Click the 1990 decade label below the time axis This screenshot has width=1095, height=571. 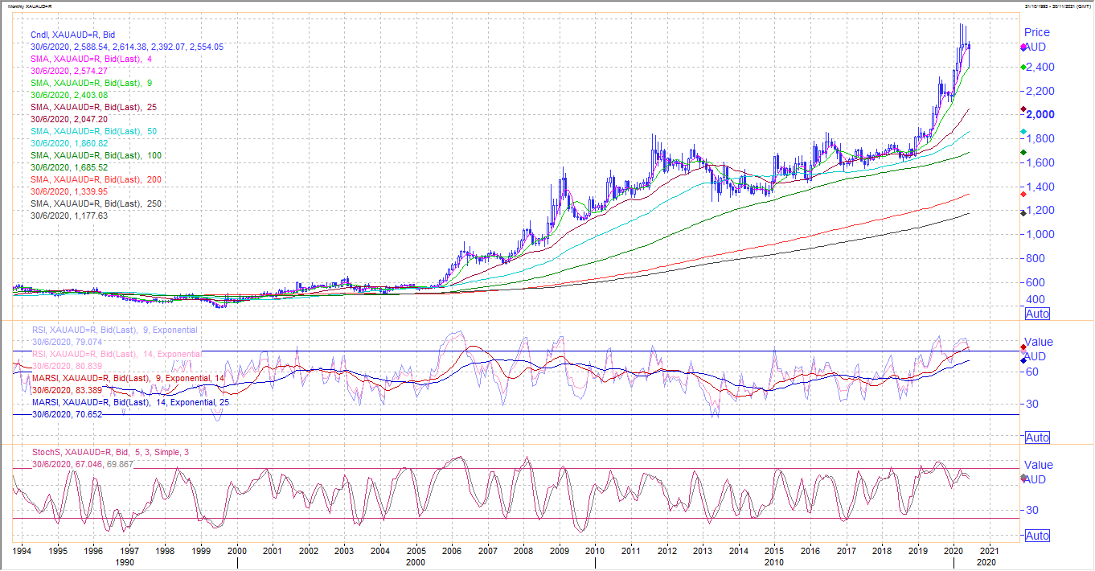point(127,563)
